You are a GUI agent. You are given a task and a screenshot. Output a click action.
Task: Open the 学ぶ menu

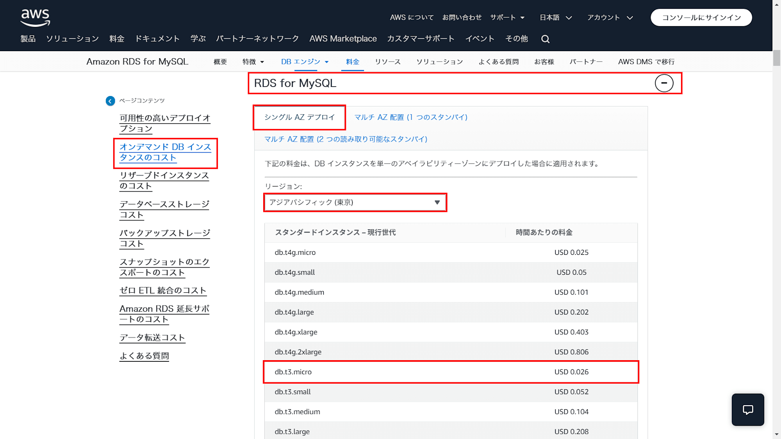[x=198, y=39]
